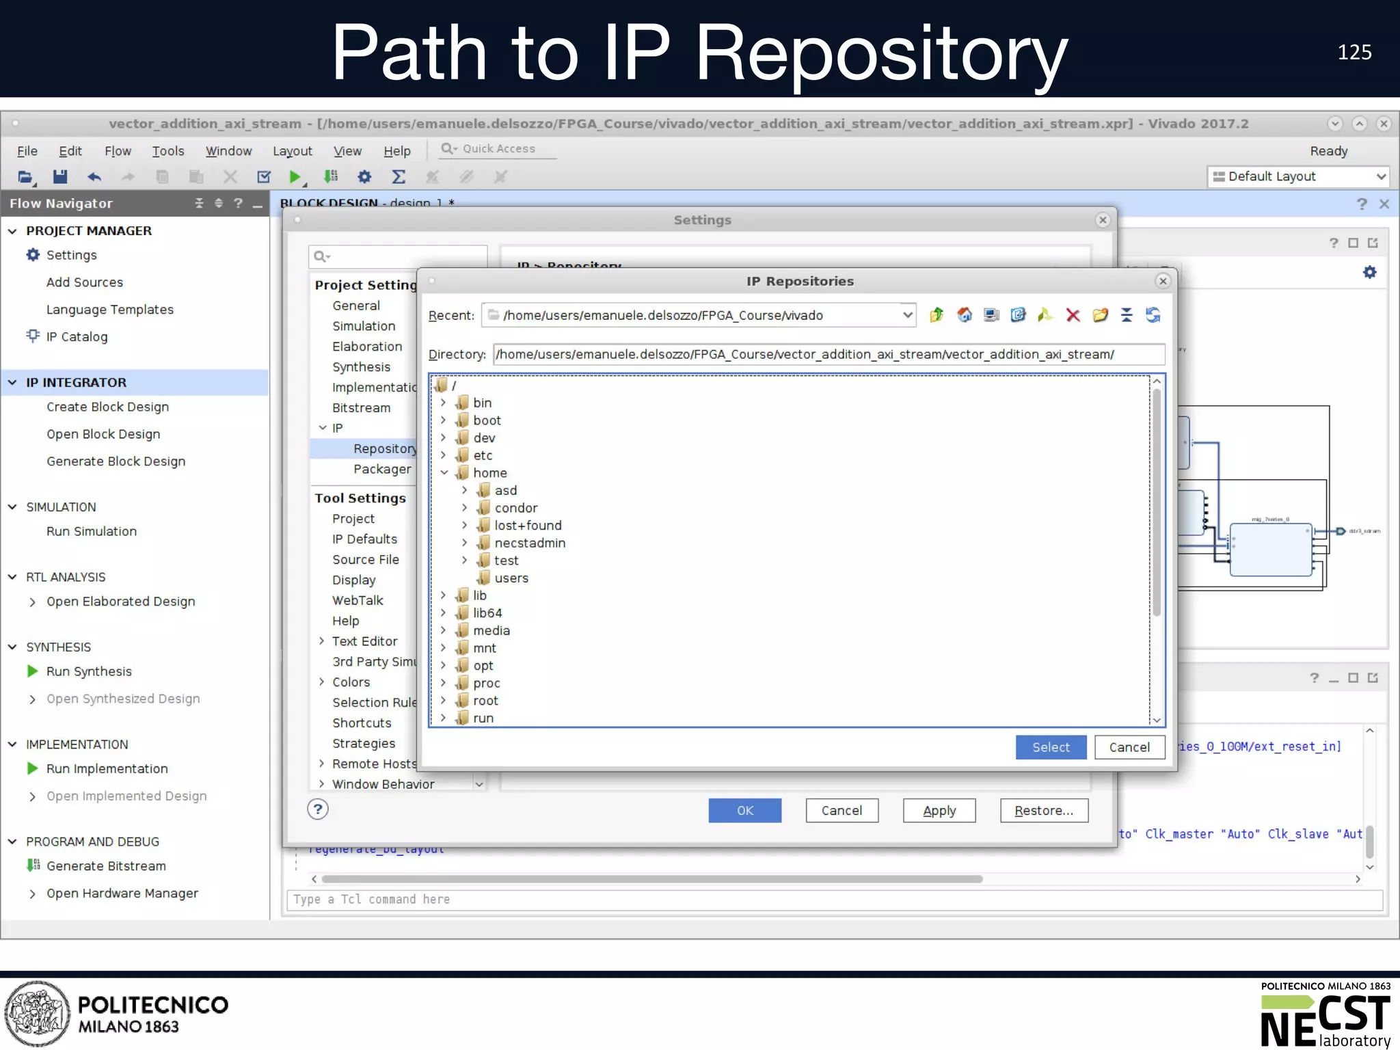Screen dimensions: 1400x1050
Task: Click the Vivado install directory icon
Action: pos(1045,315)
